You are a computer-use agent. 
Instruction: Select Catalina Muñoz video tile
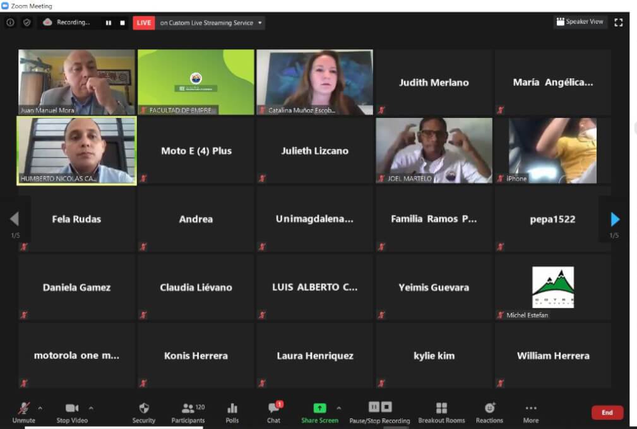point(314,82)
